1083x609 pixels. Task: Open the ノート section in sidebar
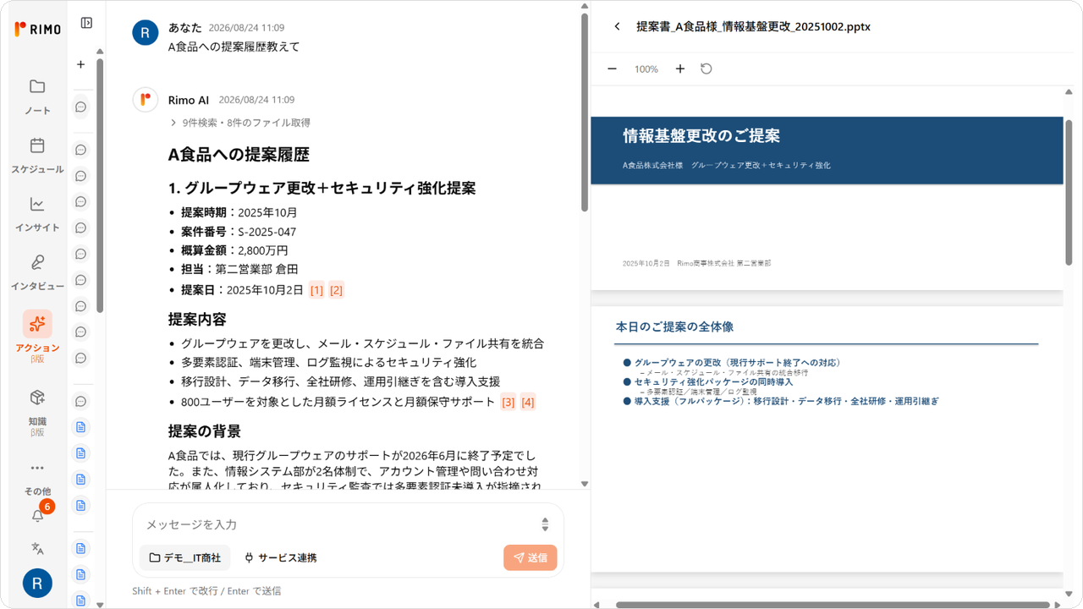(x=37, y=96)
